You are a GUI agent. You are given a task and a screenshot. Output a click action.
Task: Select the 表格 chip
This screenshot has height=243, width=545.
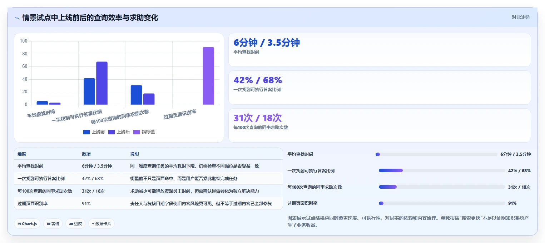pyautogui.click(x=53, y=224)
